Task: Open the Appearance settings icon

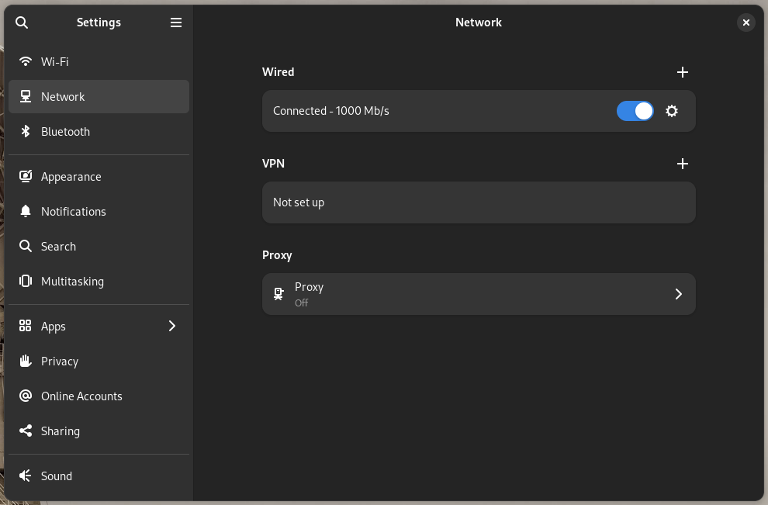Action: [x=26, y=176]
